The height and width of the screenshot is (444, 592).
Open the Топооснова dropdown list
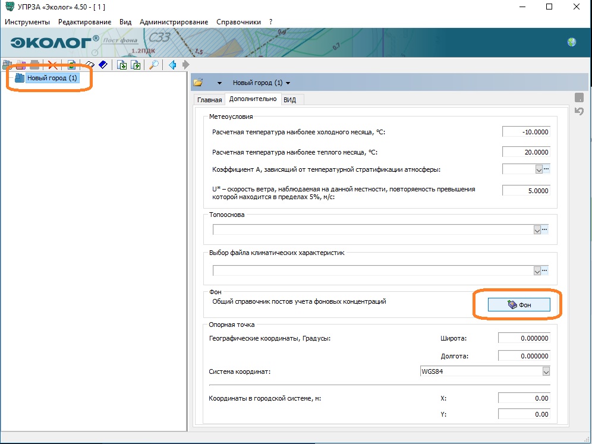537,229
